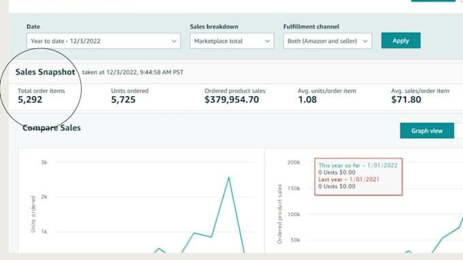Open the Sales breakdown dropdown
463x260 pixels.
click(231, 41)
